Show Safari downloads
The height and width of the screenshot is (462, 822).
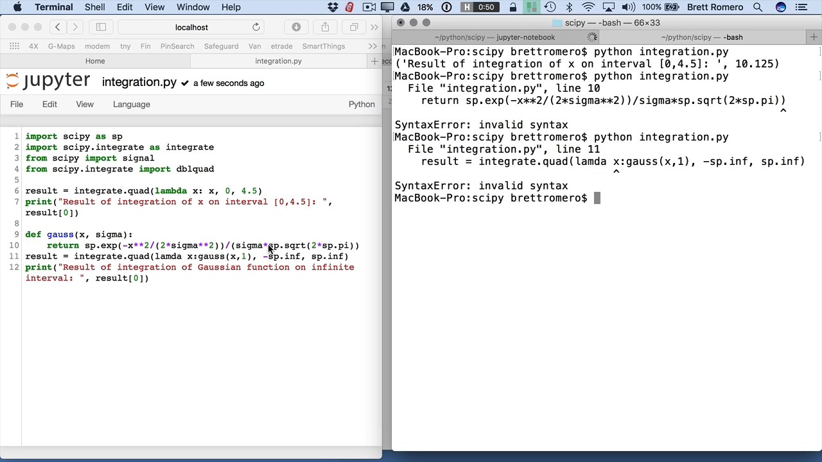[x=296, y=27]
